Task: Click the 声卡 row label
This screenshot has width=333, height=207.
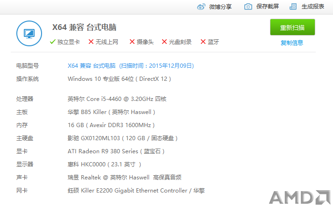Action: point(22,178)
